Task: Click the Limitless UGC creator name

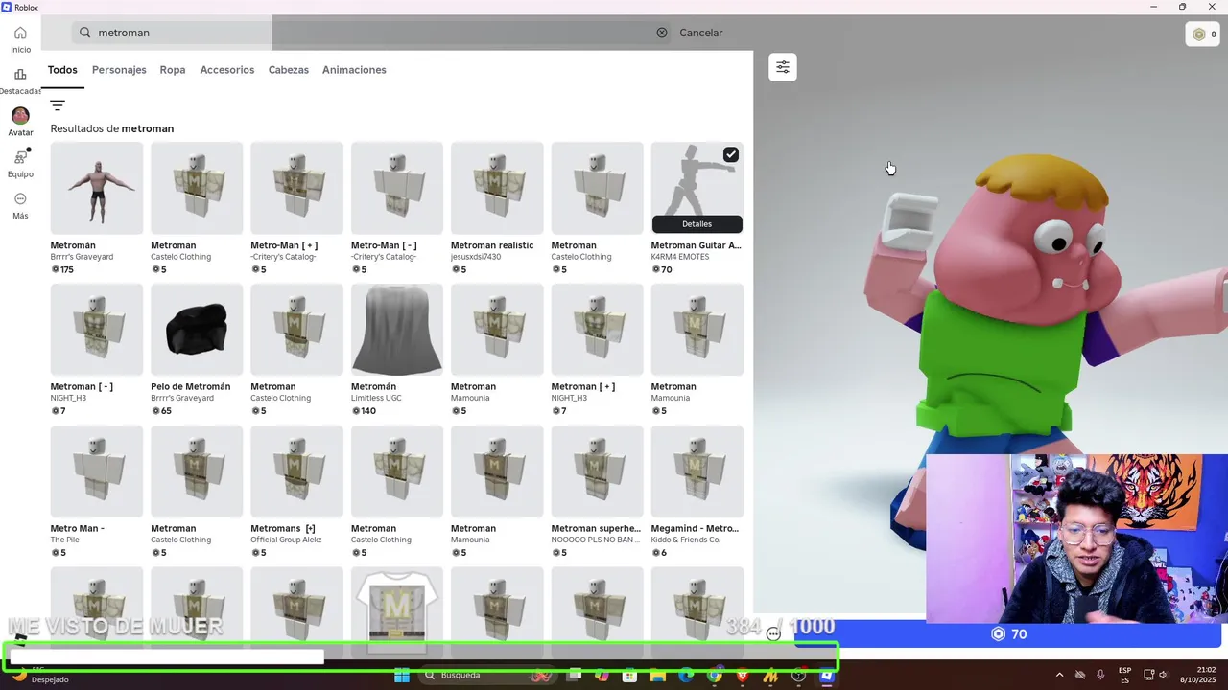Action: (x=377, y=398)
